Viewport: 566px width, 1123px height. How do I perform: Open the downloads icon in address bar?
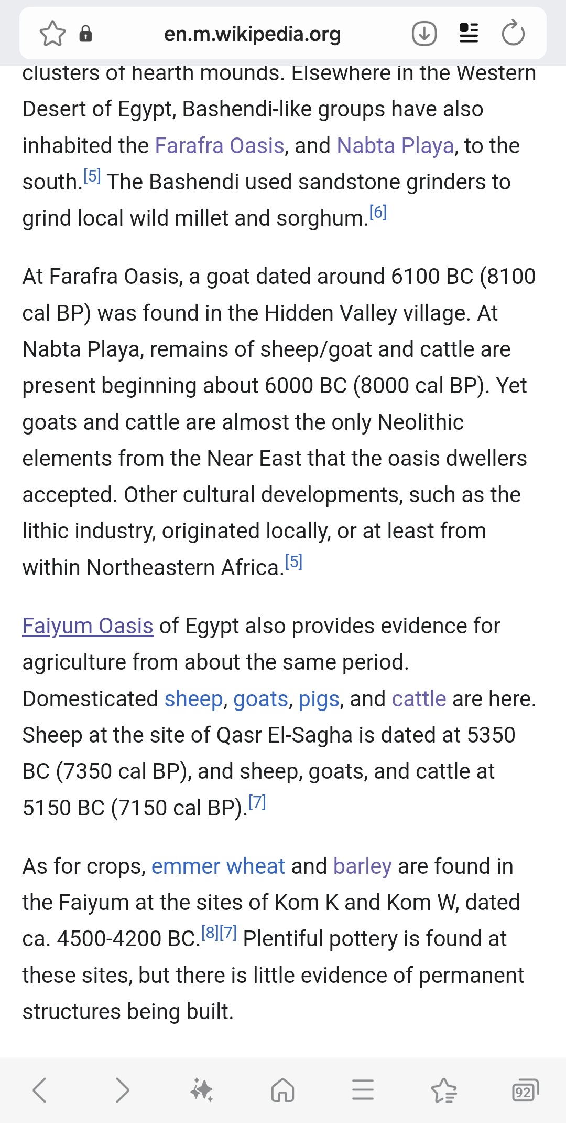coord(424,34)
